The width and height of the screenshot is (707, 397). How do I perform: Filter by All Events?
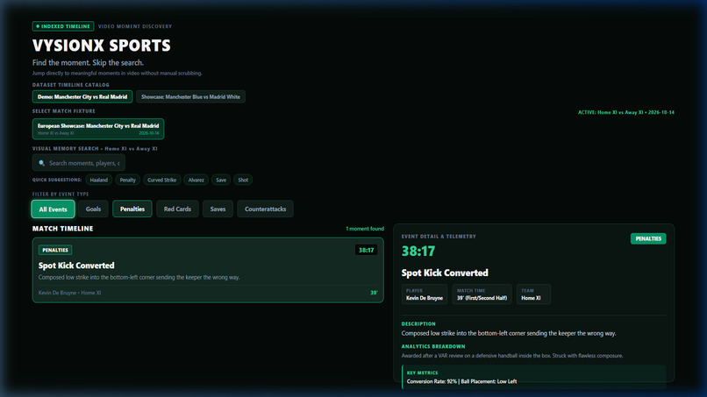click(x=54, y=209)
